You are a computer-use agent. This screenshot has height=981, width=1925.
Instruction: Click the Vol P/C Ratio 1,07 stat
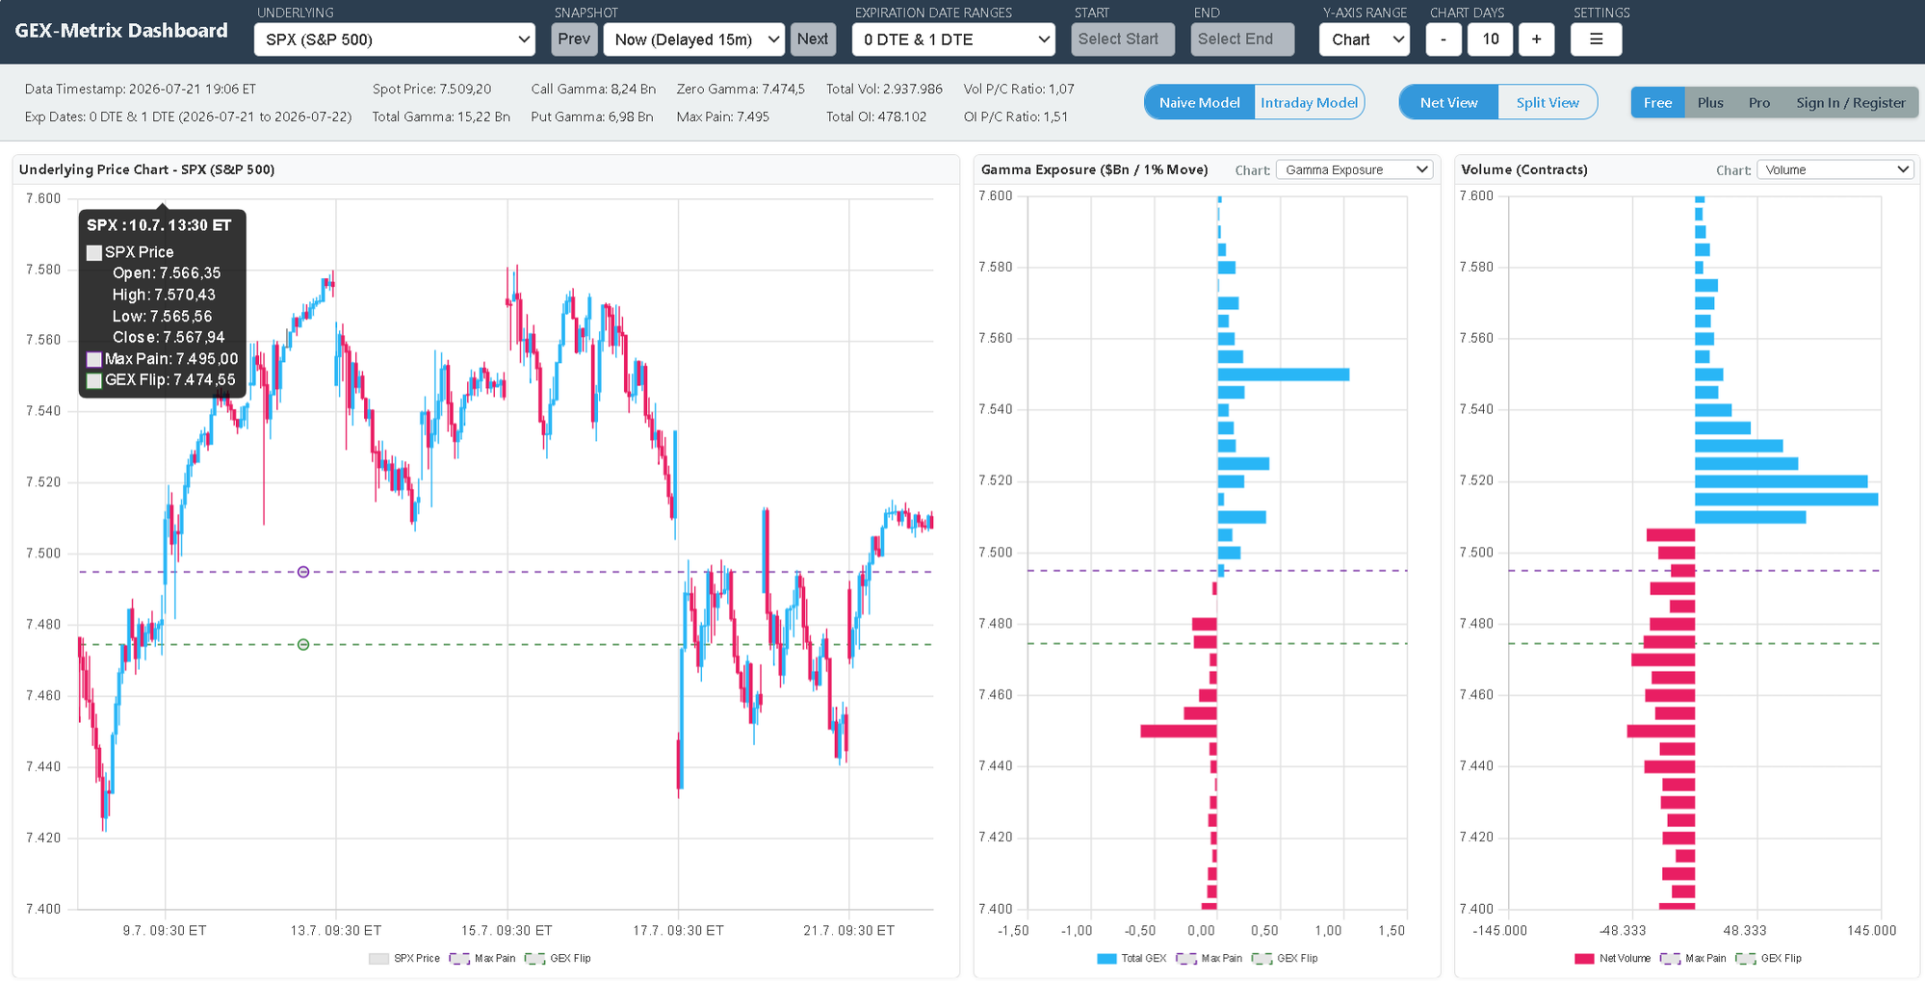(1019, 89)
